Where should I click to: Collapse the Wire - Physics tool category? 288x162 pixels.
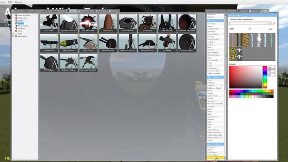(x=215, y=77)
